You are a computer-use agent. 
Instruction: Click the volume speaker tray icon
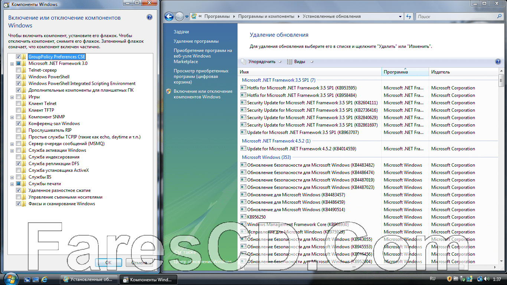pyautogui.click(x=487, y=279)
